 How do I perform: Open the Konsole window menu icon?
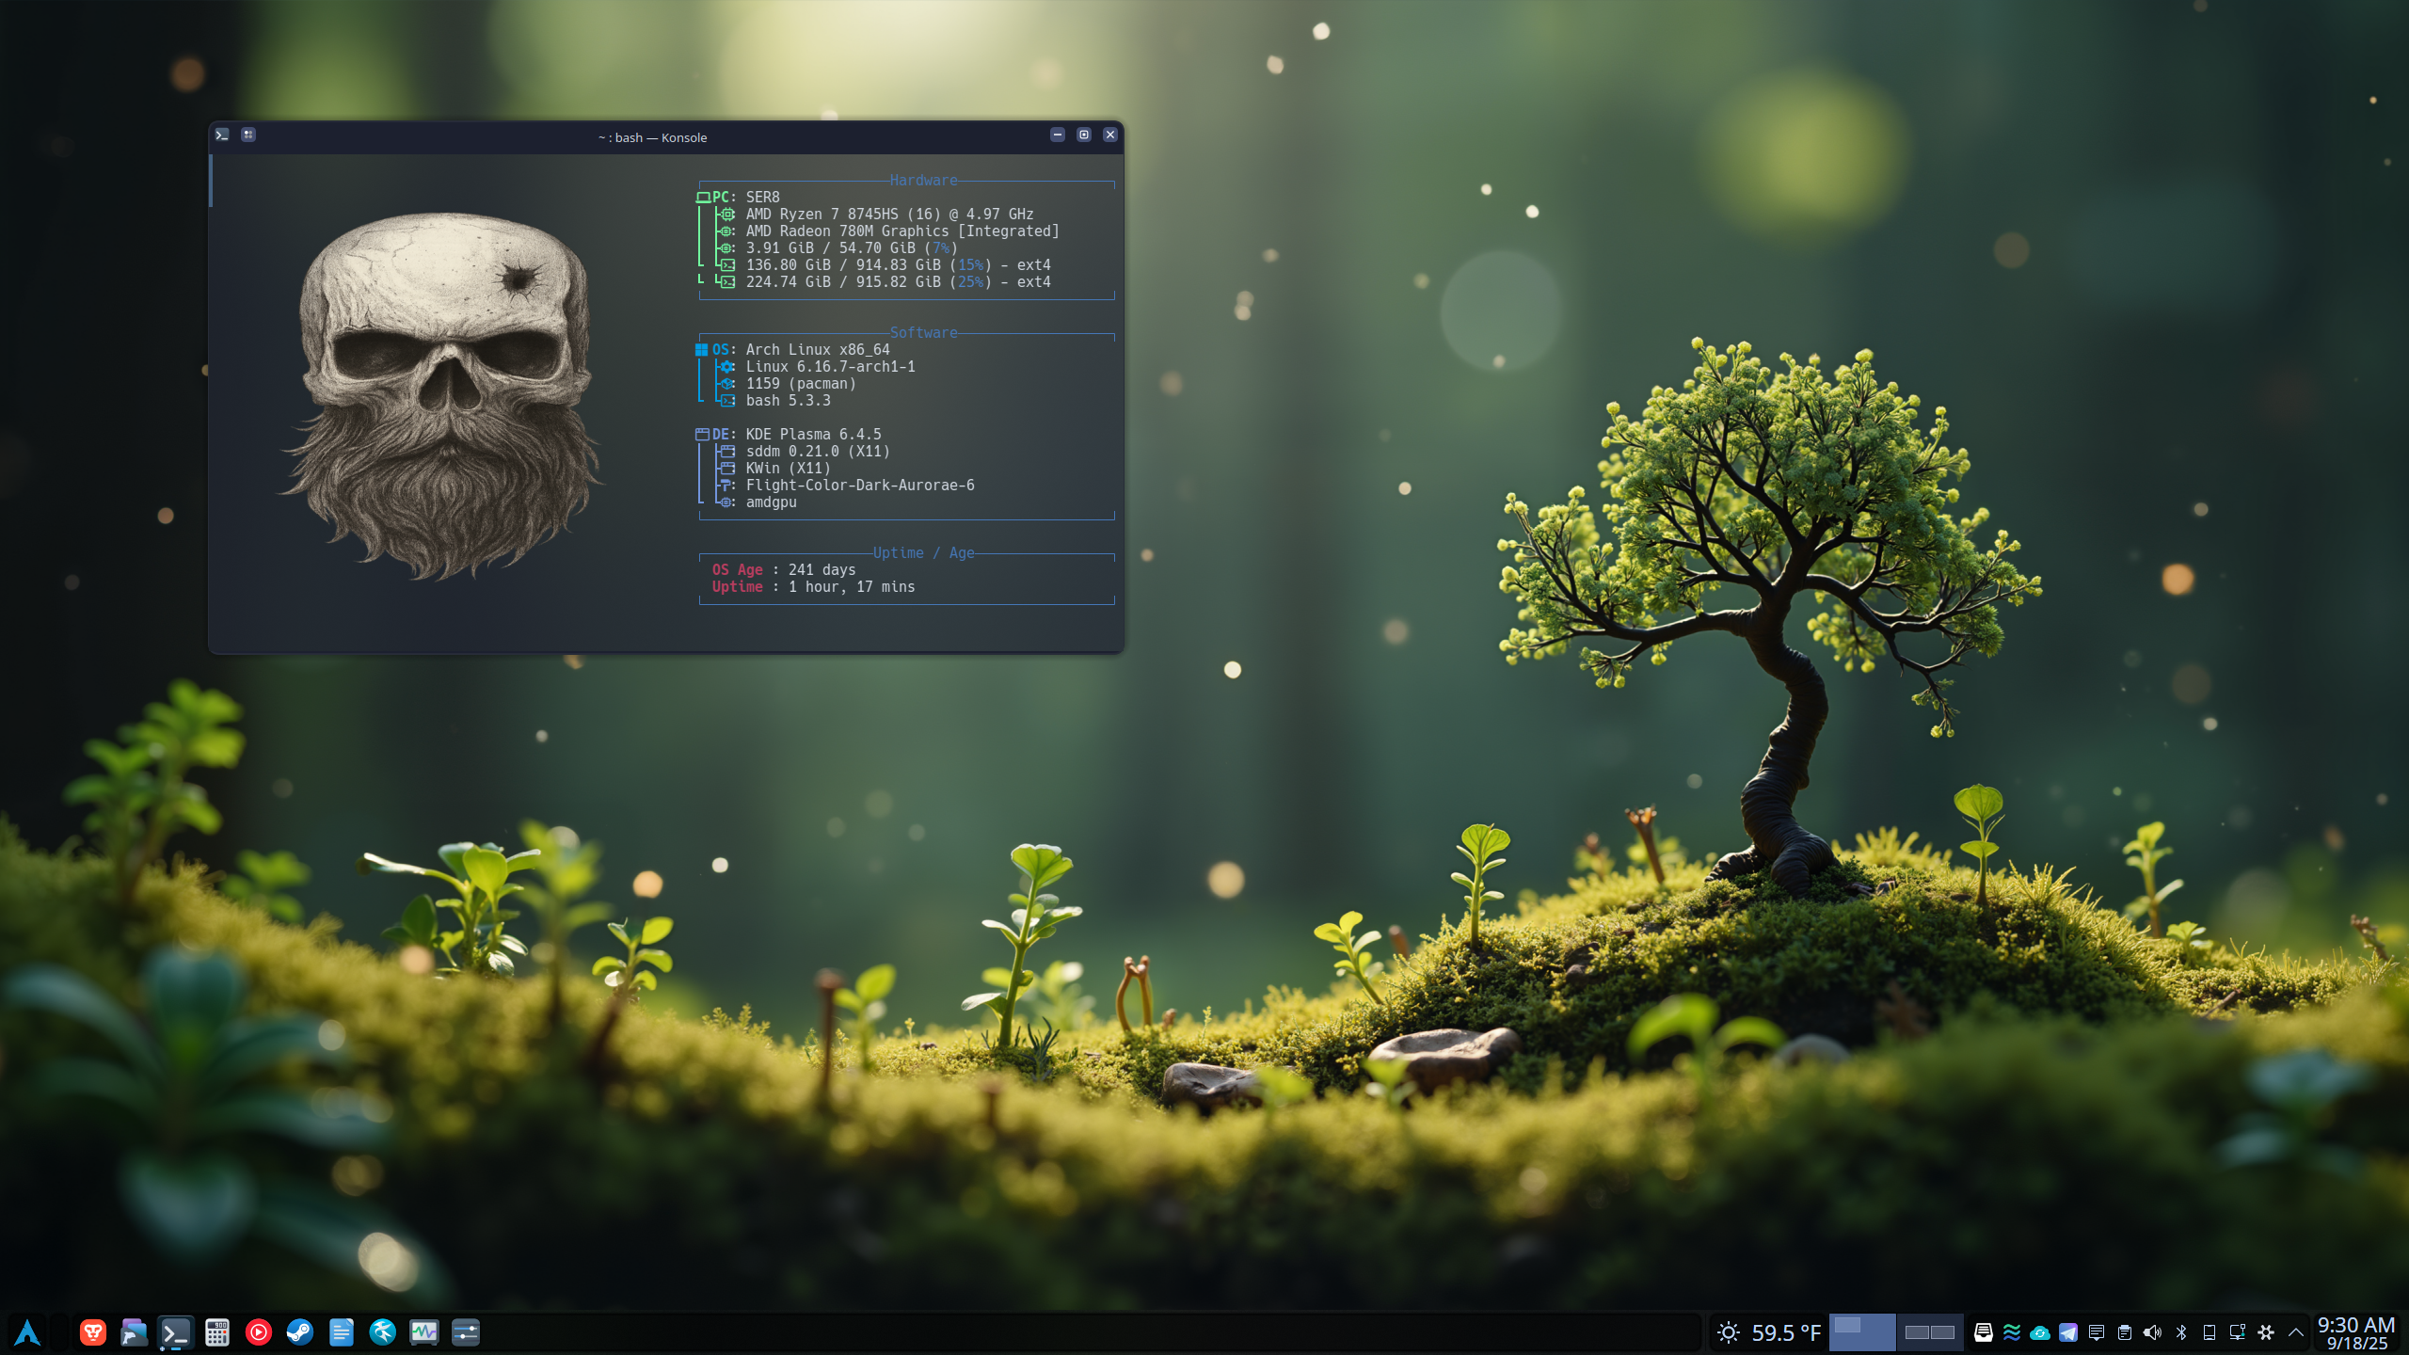(x=222, y=135)
